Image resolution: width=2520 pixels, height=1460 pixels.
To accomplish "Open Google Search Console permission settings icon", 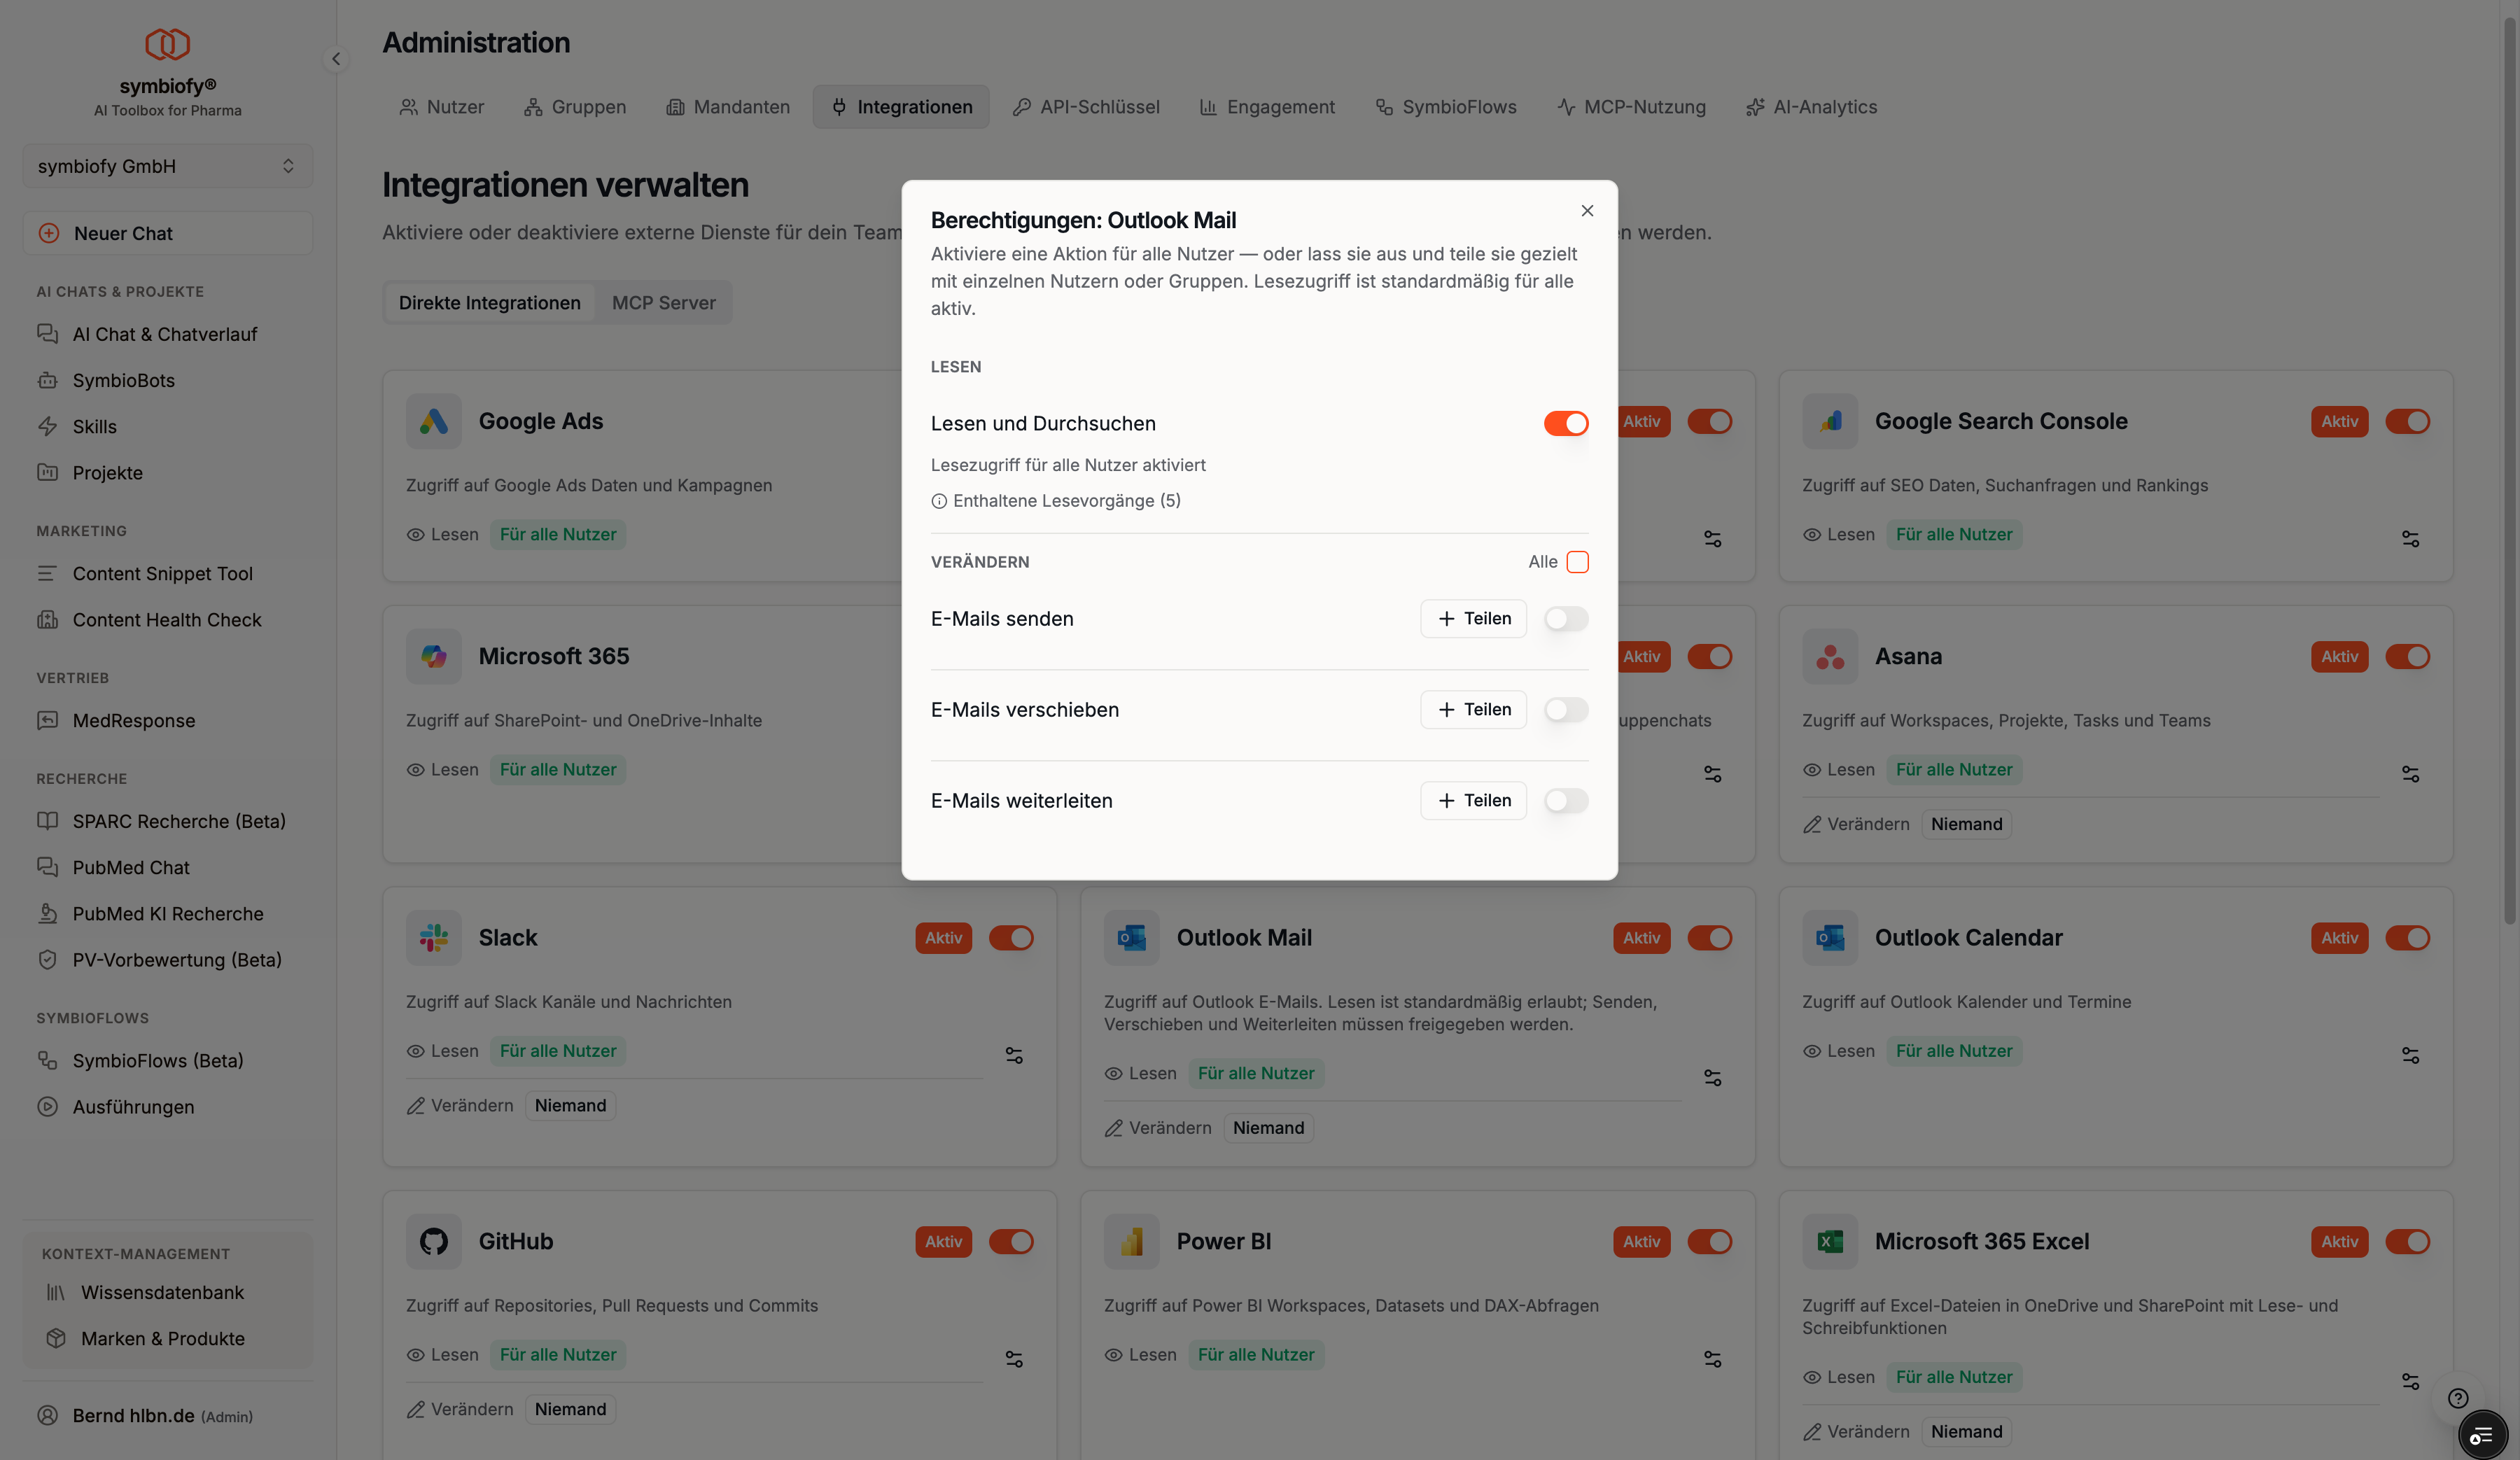I will 2410,539.
